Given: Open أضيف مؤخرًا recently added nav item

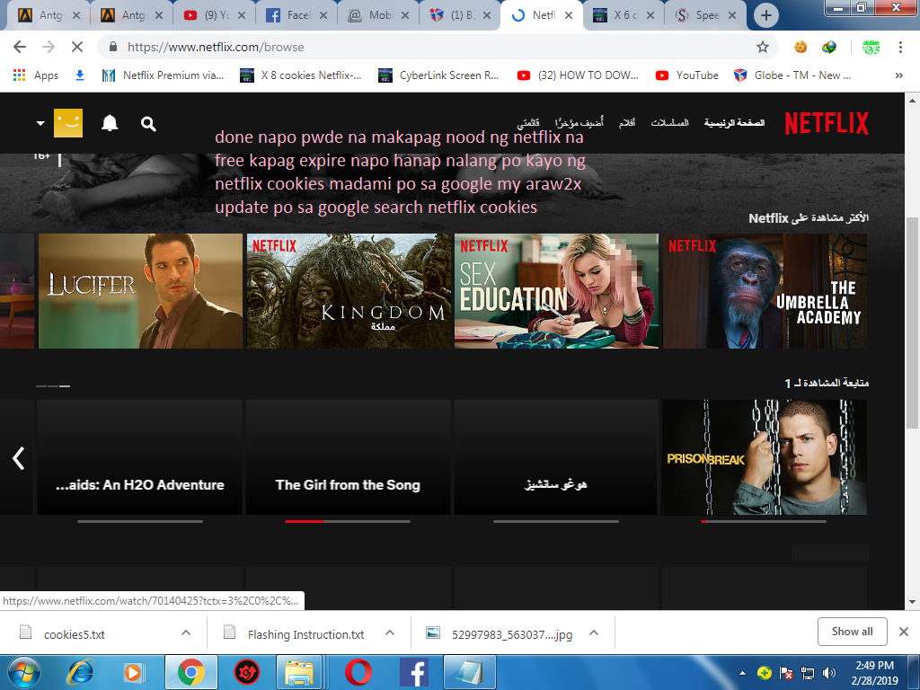Looking at the screenshot, I should coord(579,122).
